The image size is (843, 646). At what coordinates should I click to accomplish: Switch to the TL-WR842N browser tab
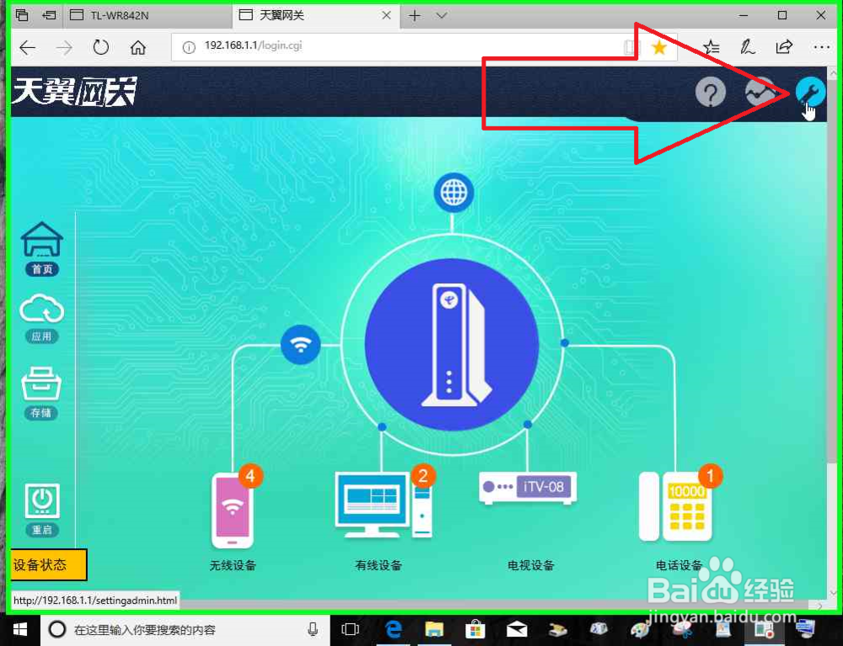pos(148,15)
